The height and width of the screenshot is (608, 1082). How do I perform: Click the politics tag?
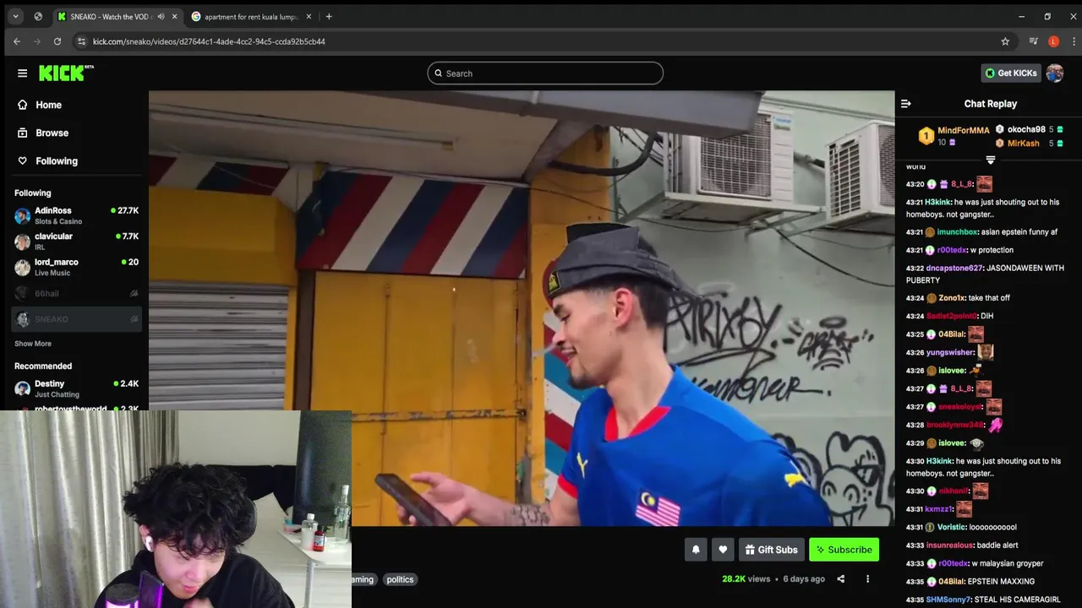[400, 579]
